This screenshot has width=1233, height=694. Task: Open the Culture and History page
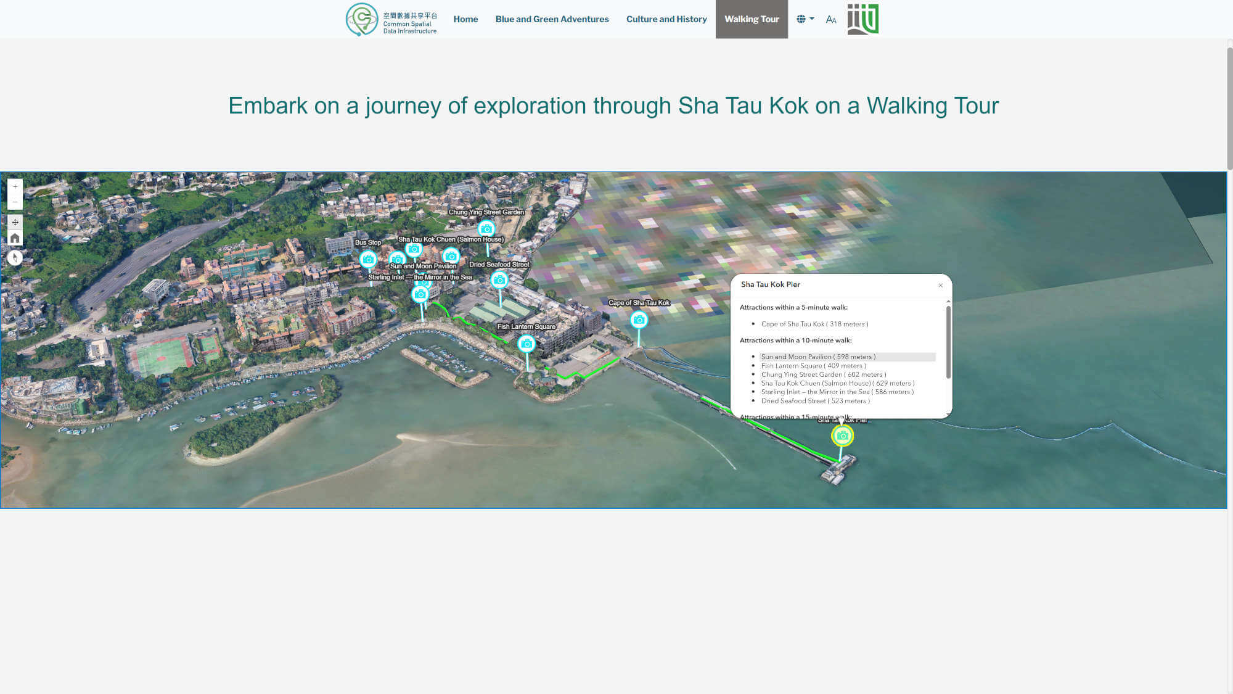tap(666, 19)
